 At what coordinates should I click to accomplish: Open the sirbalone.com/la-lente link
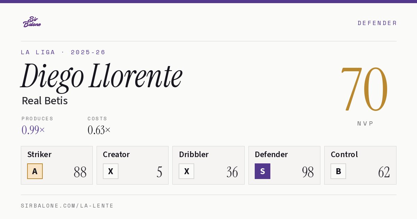tap(67, 206)
